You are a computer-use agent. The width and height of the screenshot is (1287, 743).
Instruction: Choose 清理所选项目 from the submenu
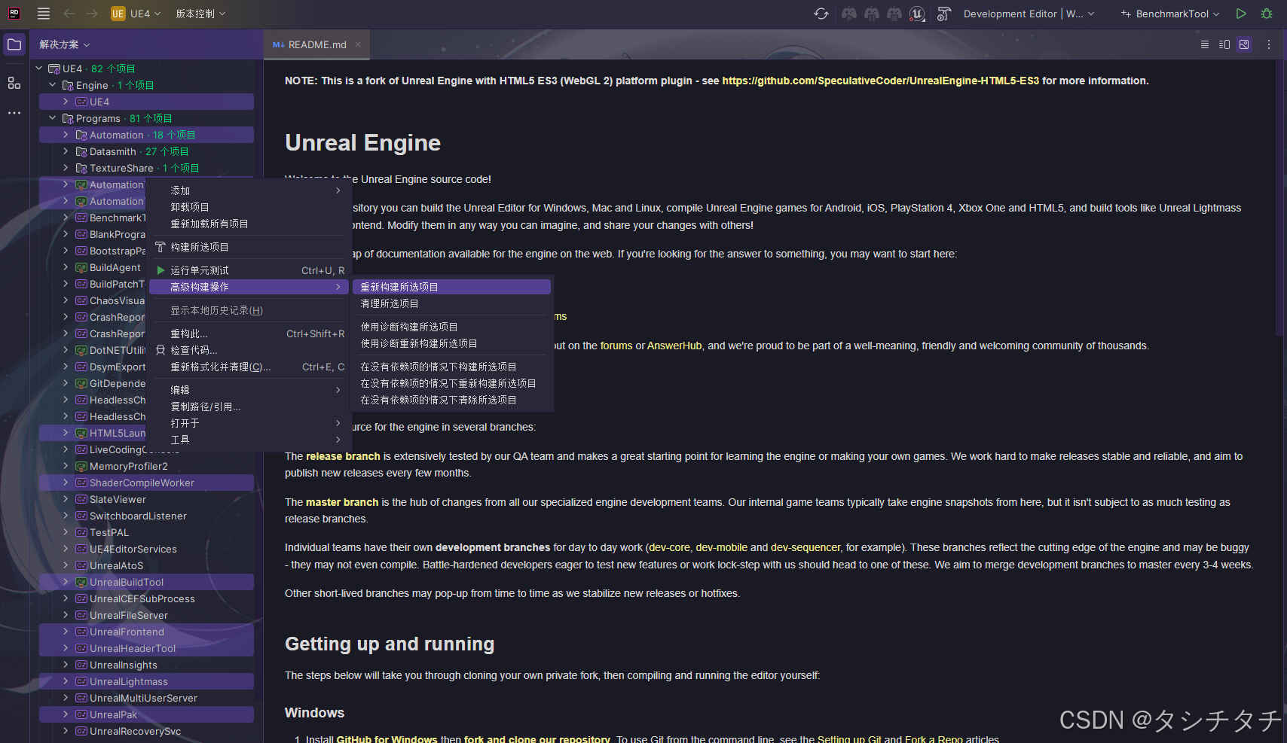point(390,303)
